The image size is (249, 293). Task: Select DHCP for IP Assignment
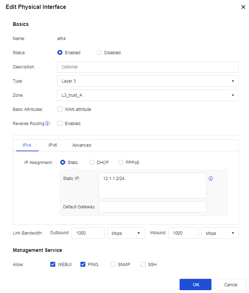(x=92, y=163)
